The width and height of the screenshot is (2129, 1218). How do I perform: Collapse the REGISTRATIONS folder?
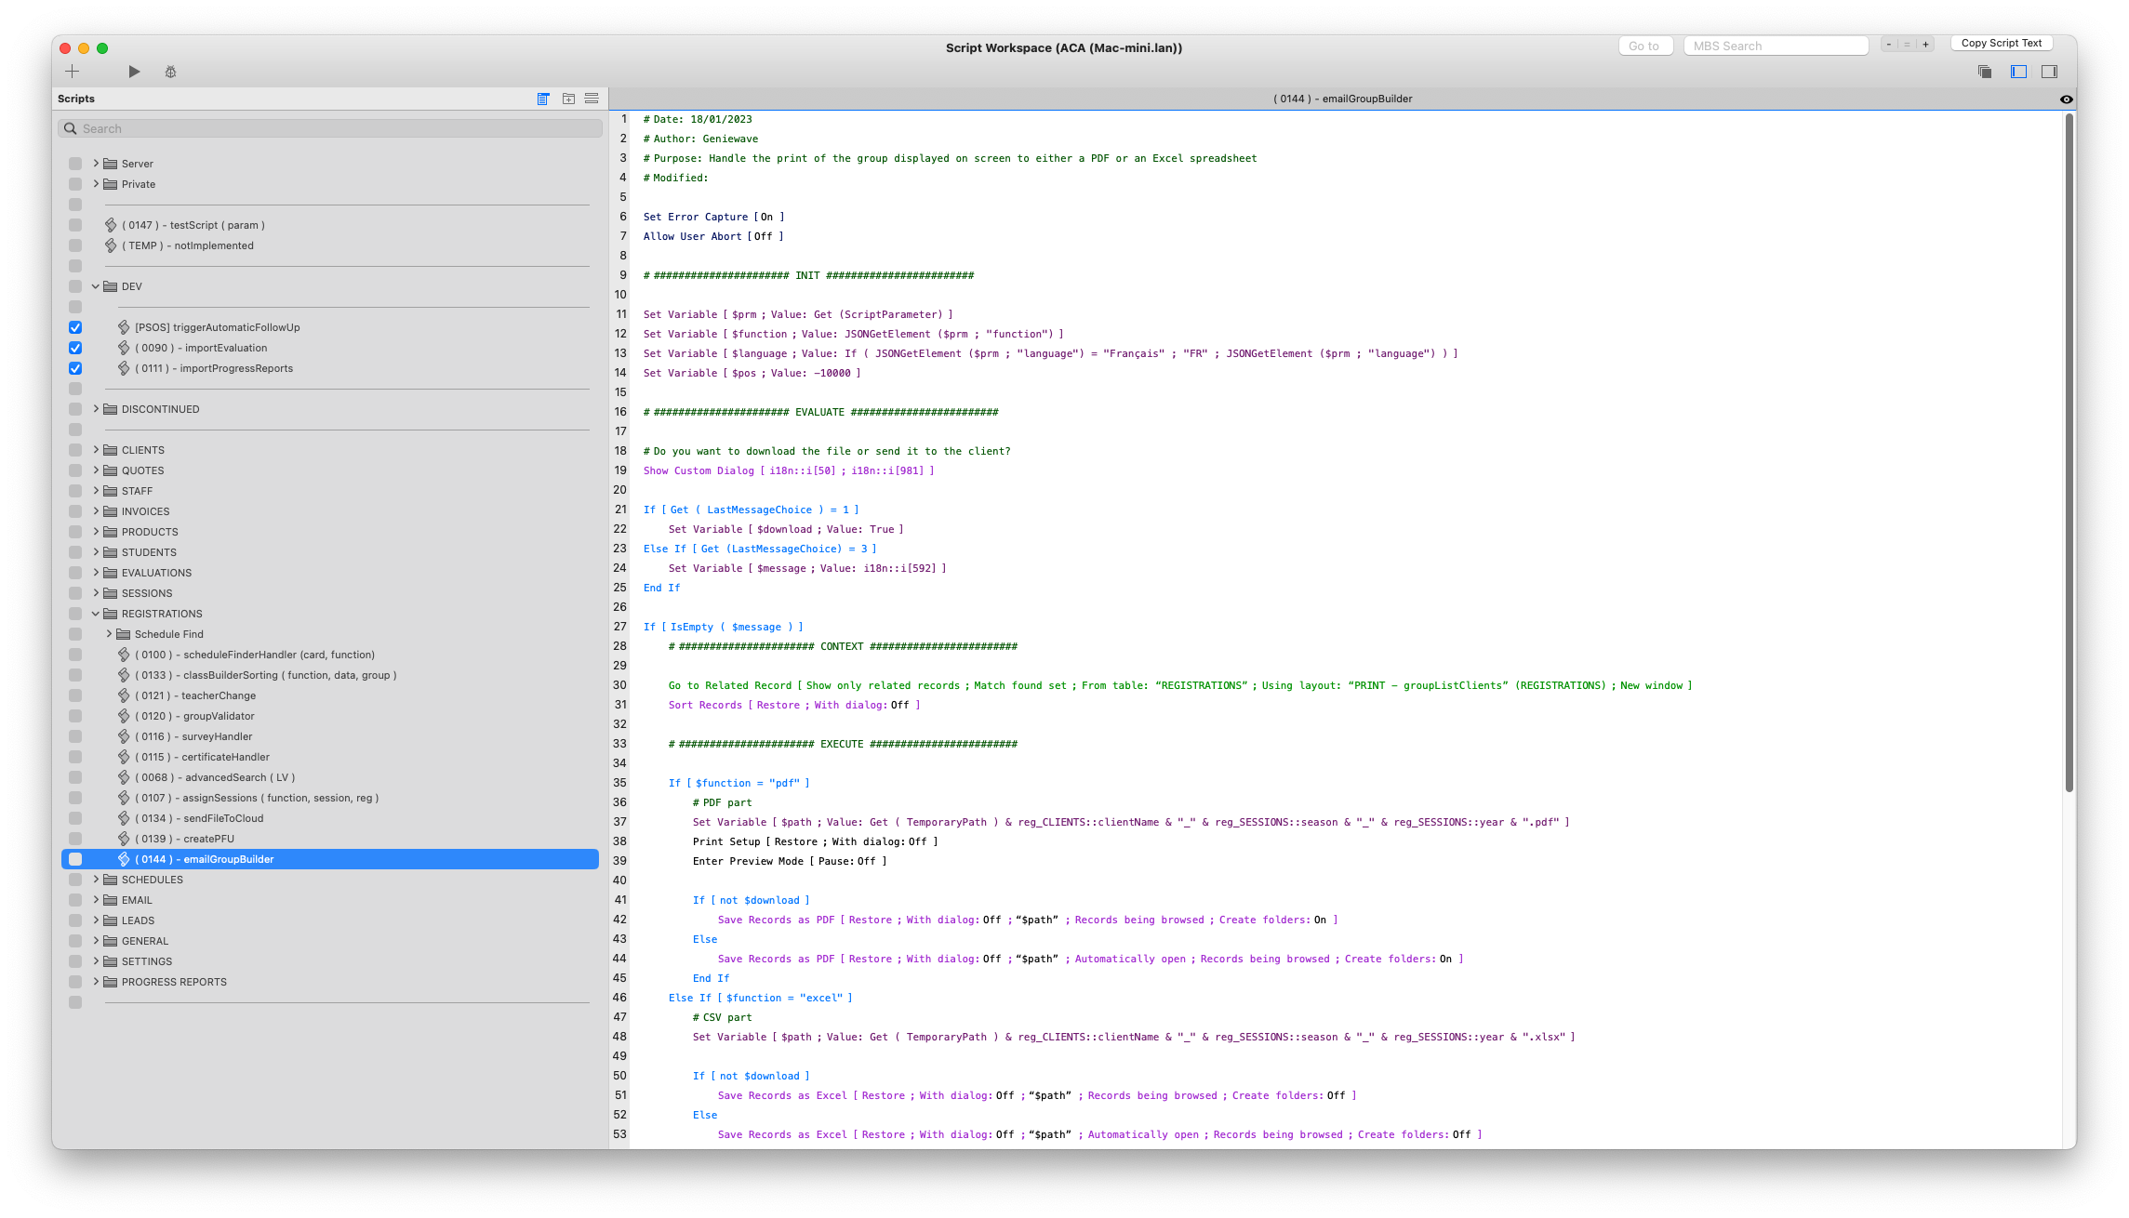tap(96, 614)
